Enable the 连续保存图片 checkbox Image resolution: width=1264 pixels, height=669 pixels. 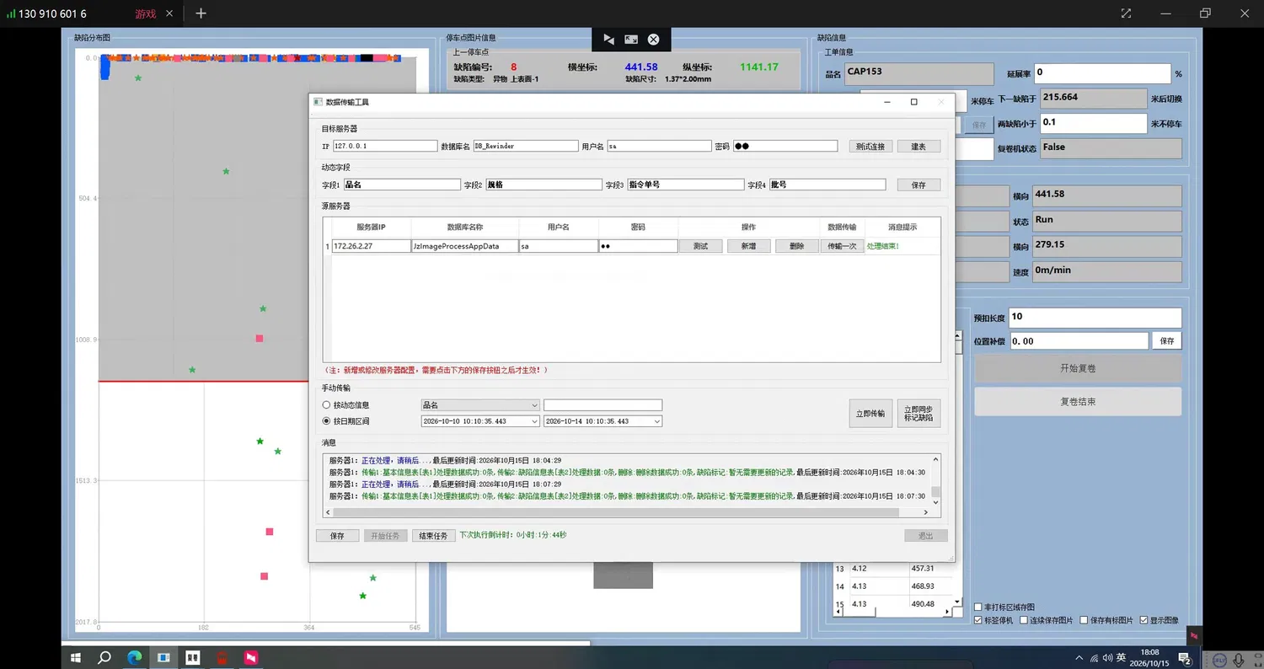point(1023,620)
